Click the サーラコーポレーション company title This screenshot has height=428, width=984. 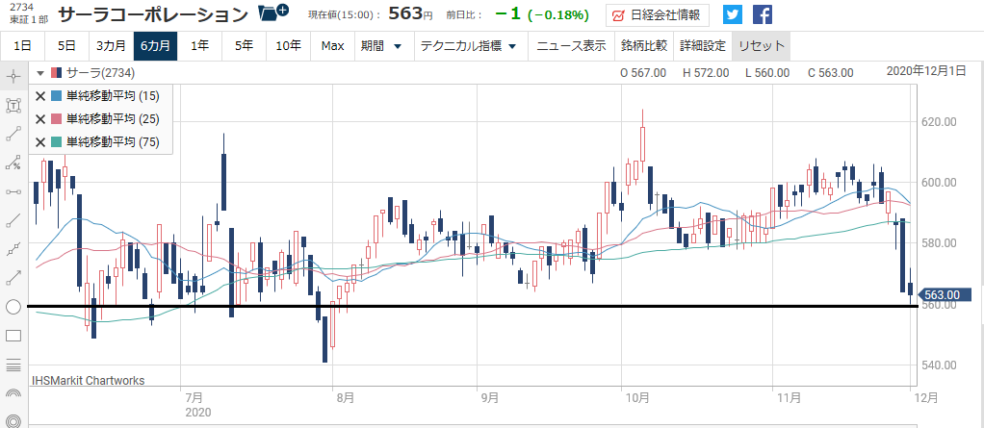pos(153,13)
